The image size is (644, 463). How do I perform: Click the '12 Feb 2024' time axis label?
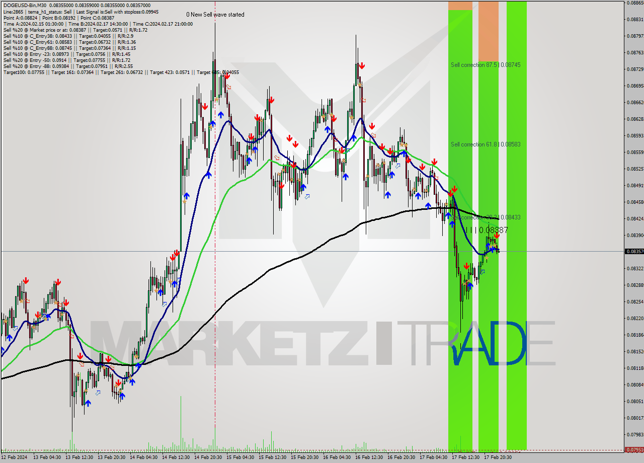click(x=15, y=457)
